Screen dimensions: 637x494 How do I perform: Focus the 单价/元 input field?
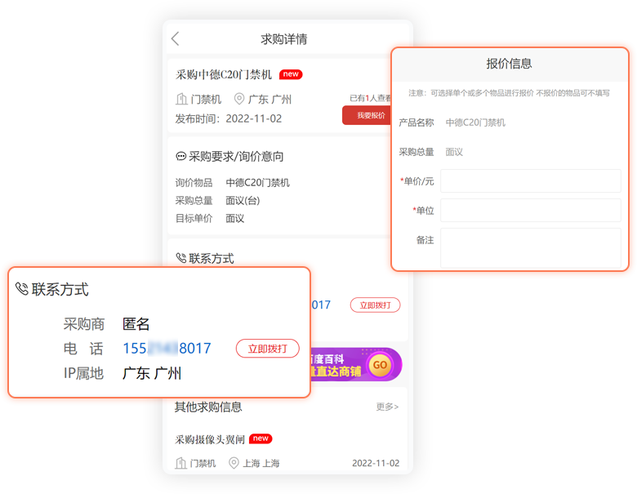[530, 181]
